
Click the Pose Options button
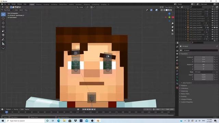click(169, 7)
